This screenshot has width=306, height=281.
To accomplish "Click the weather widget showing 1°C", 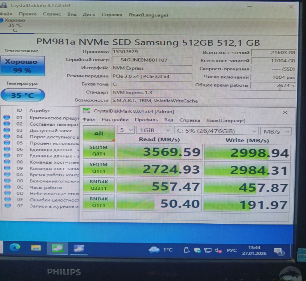I will 160,250.
